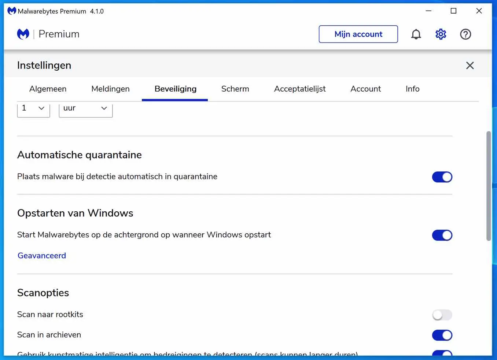The image size is (497, 360).
Task: Click the Scan in archieven label
Action: (x=49, y=335)
